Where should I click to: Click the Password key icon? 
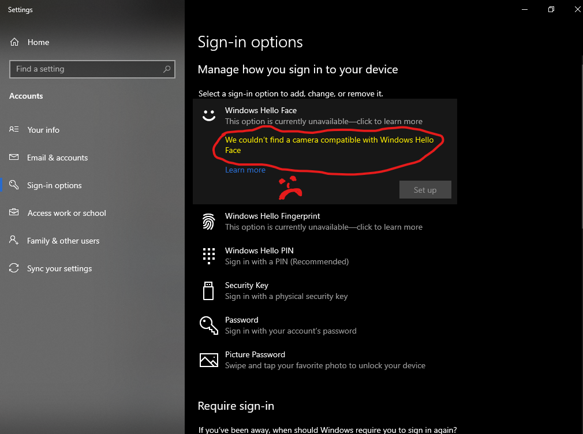pos(208,325)
